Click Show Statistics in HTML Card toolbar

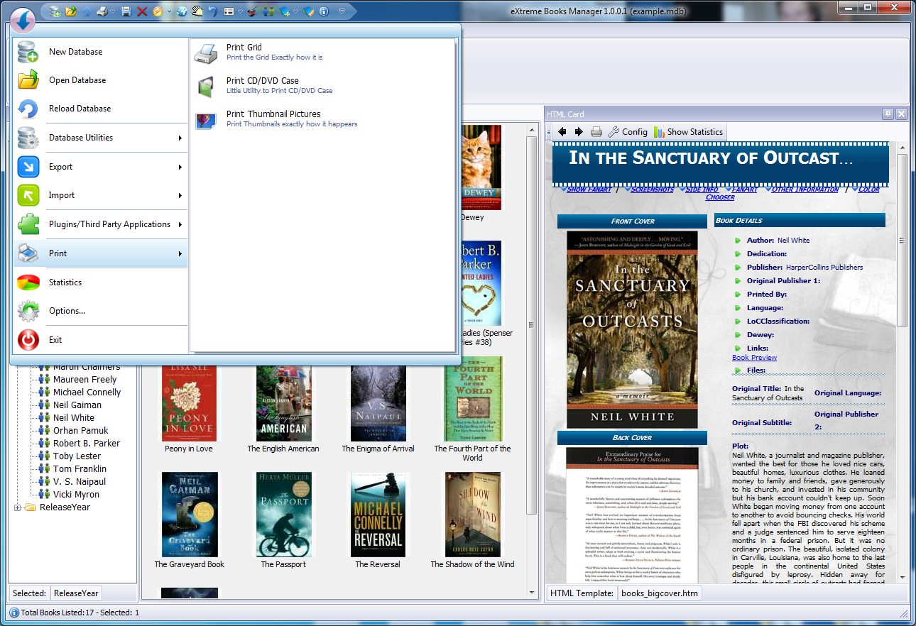coord(688,132)
